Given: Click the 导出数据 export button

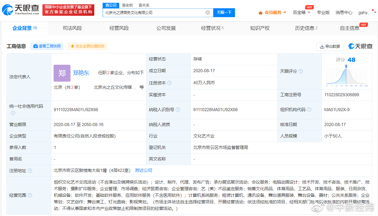Looking at the screenshot, I should 330,46.
